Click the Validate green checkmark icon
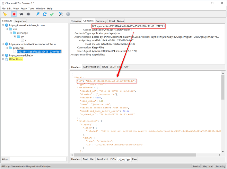 click(x=52, y=14)
